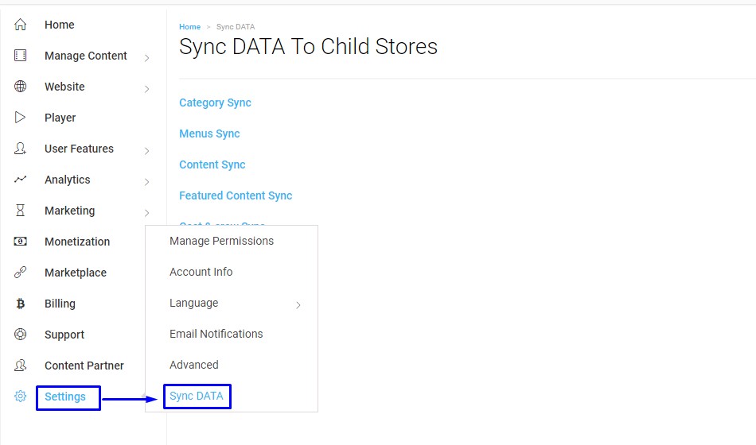Click the Support lifebuoy icon
Screen dimensions: 756x445
tap(21, 335)
